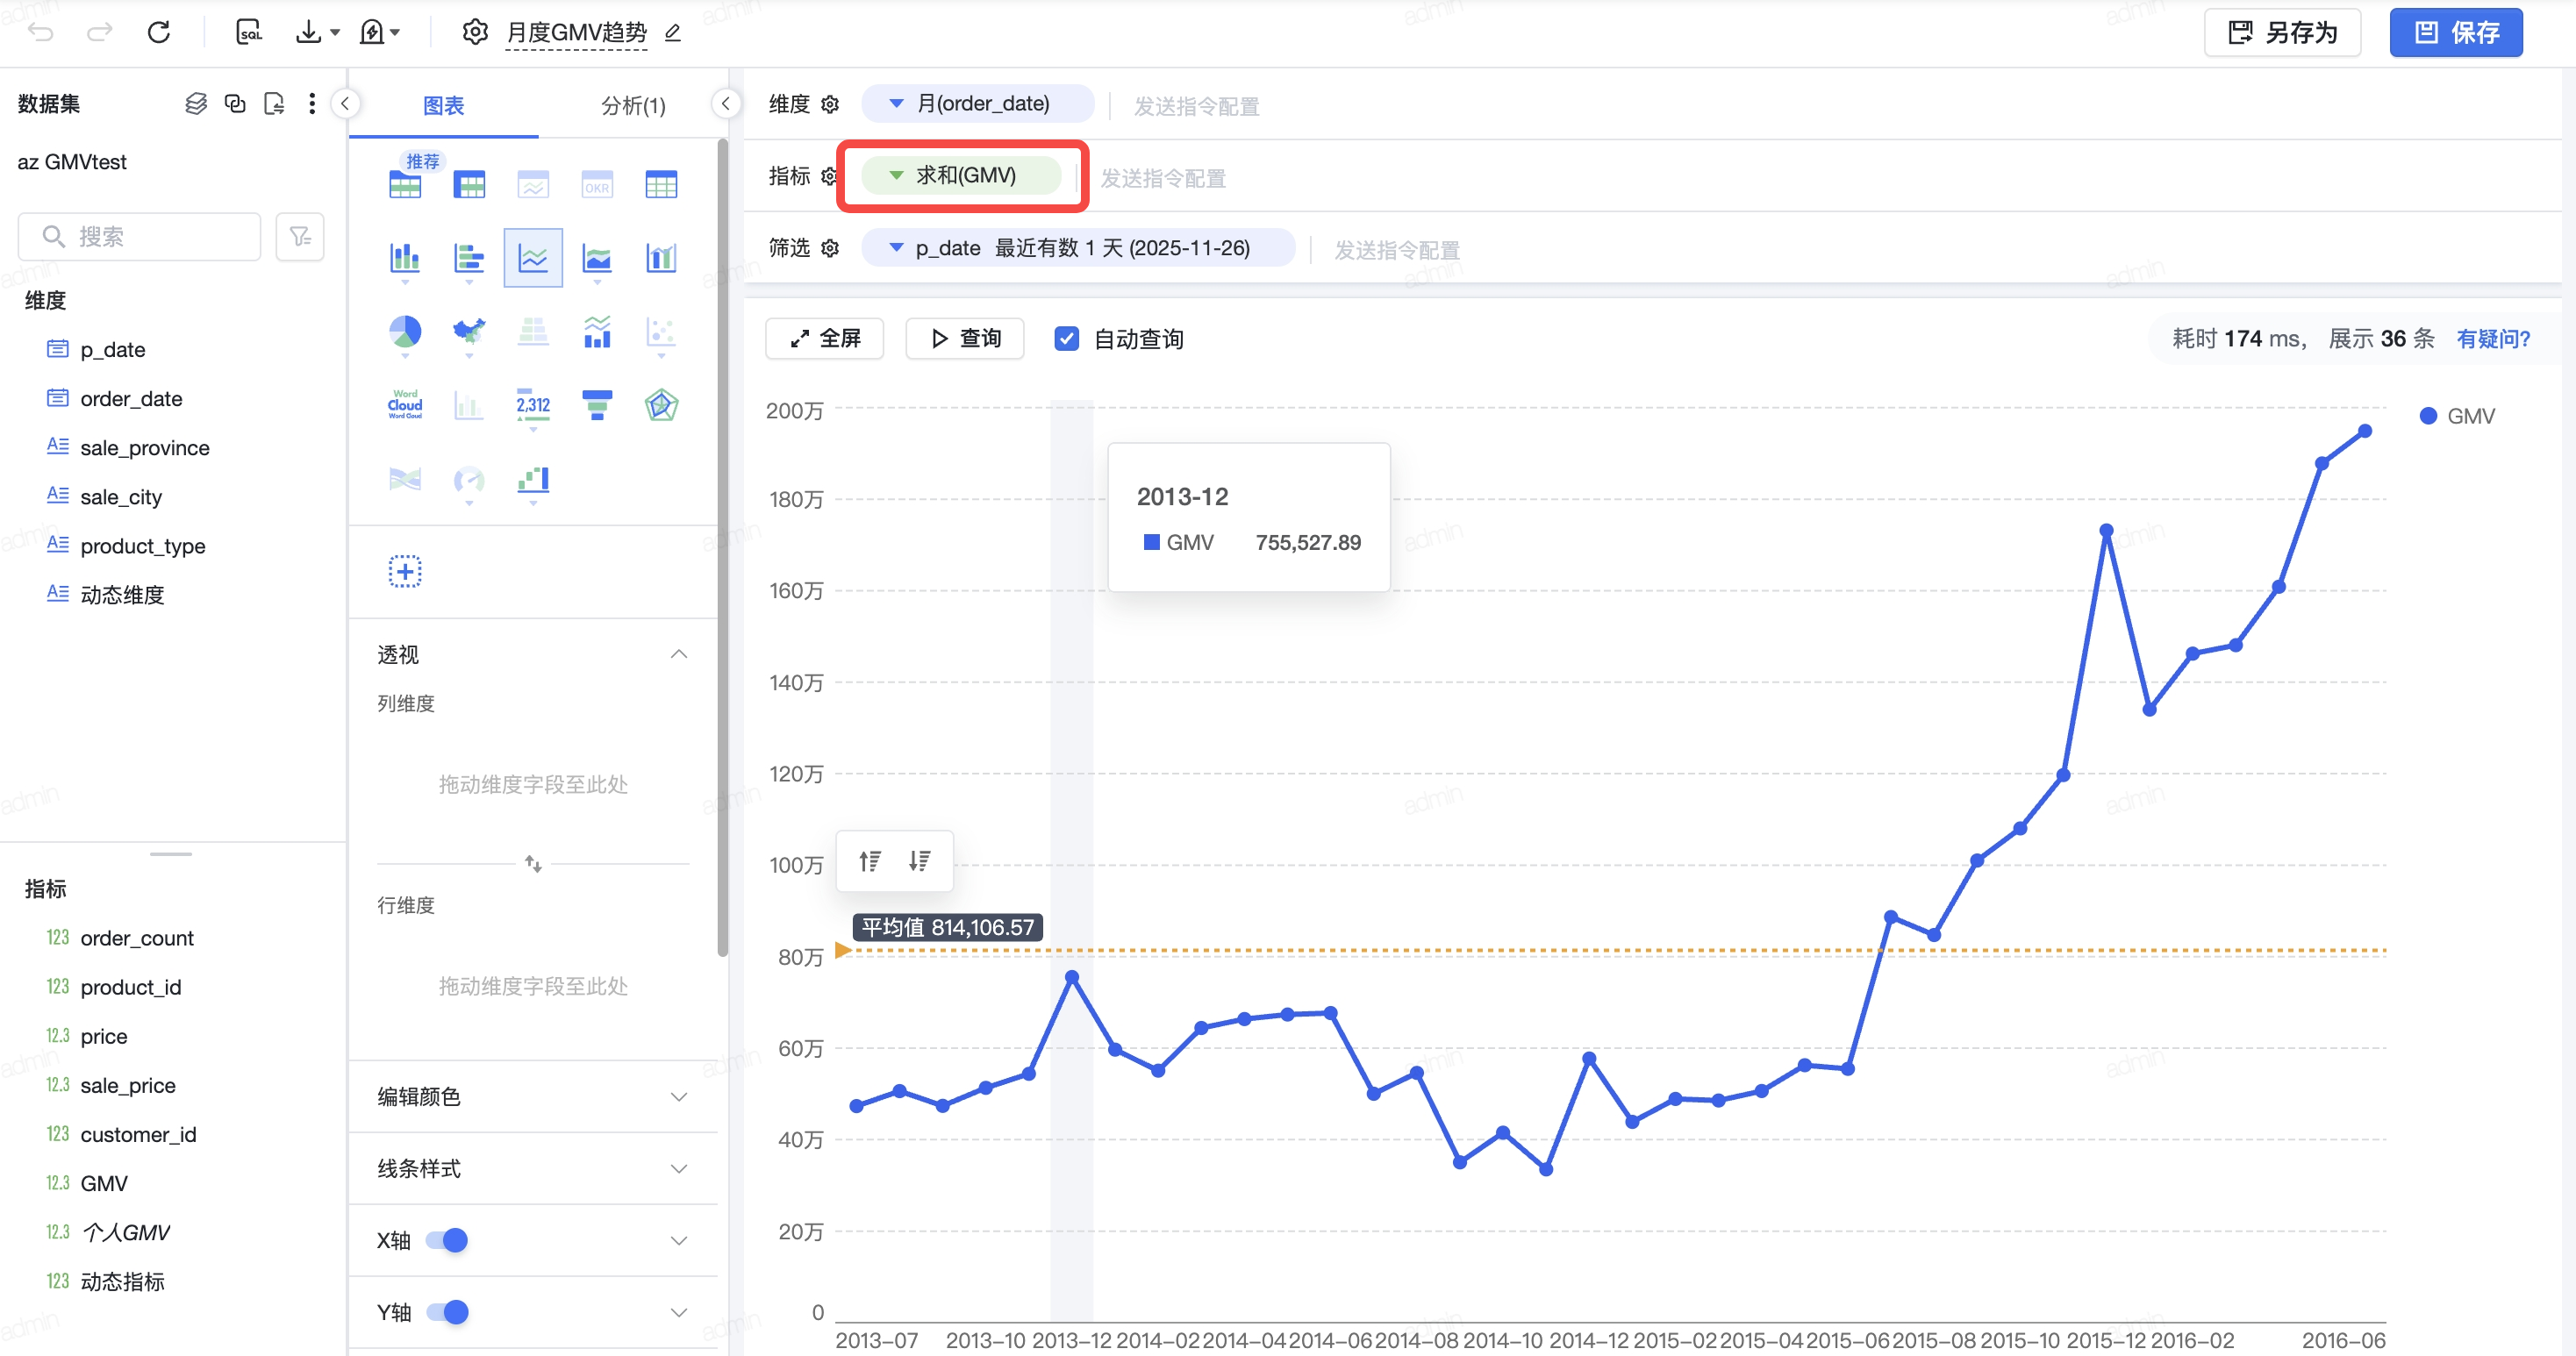
Task: Click the SQL view icon in toolbar
Action: pos(248,32)
